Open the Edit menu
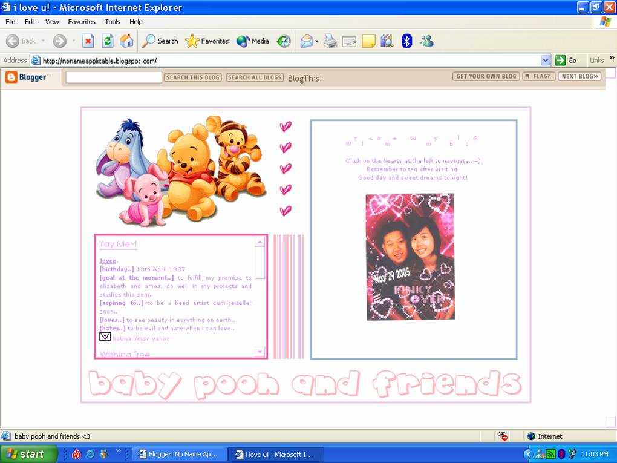 pos(30,22)
